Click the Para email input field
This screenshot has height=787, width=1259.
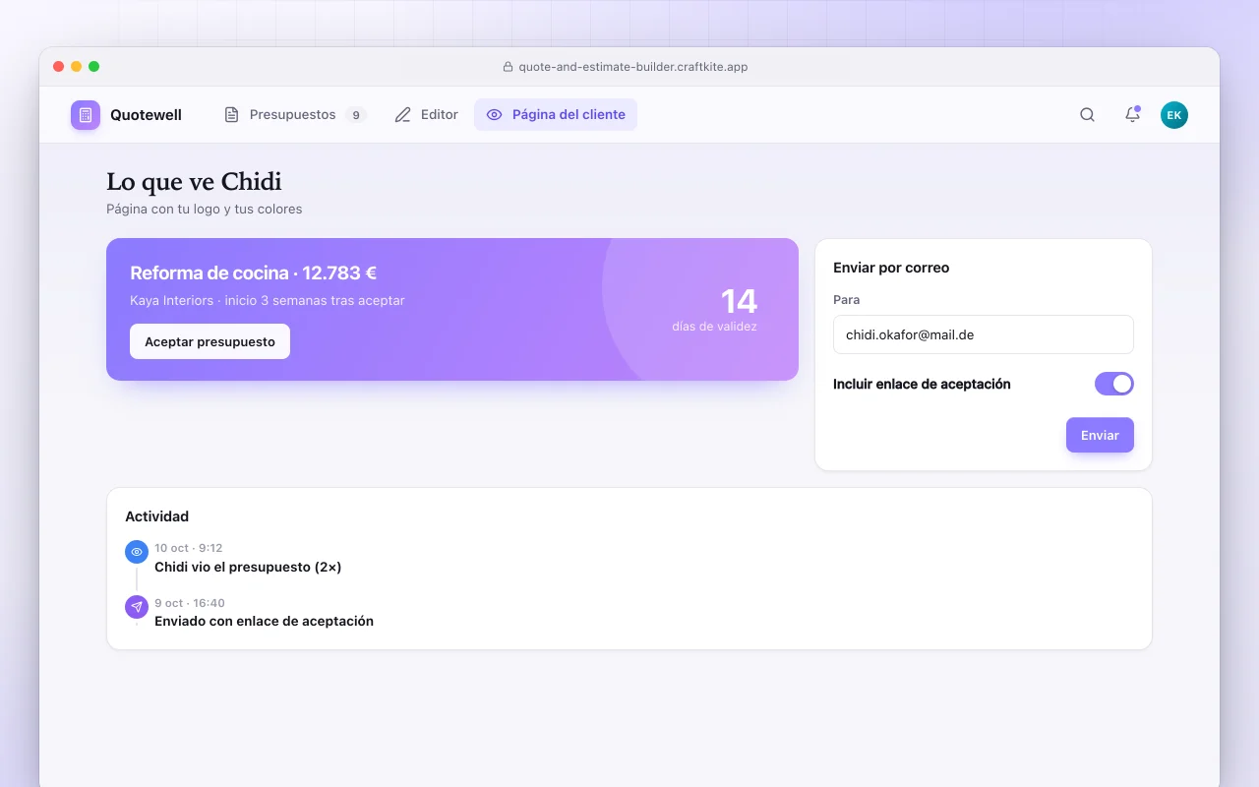pos(984,334)
